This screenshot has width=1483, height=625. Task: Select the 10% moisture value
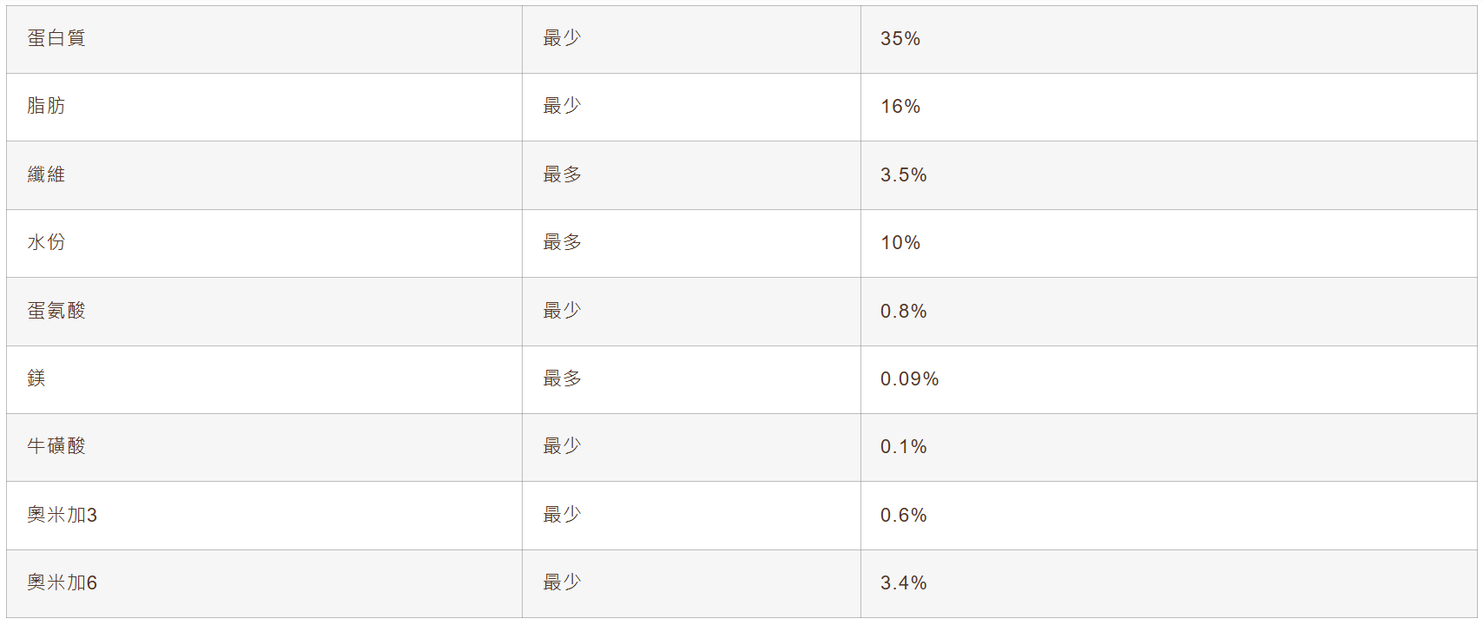point(900,243)
